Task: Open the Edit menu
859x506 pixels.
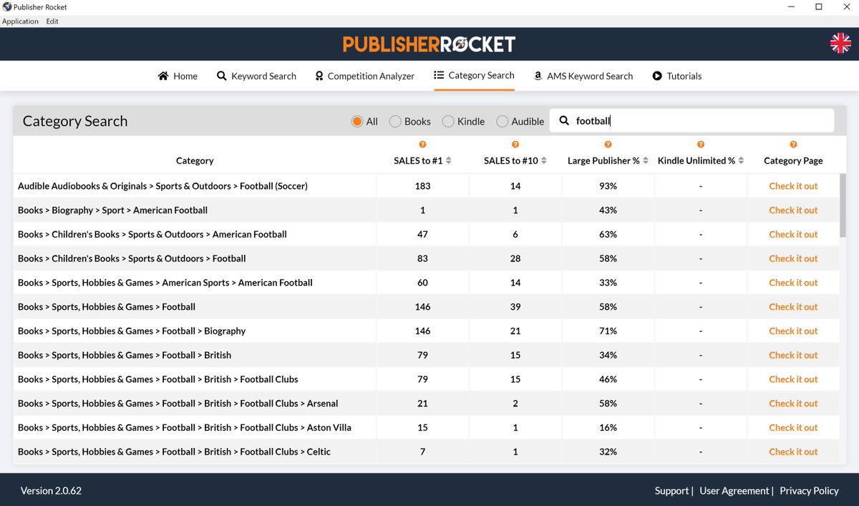Action: coord(52,21)
